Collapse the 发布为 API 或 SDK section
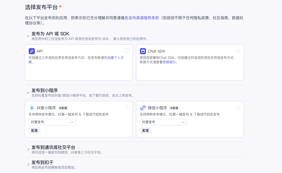 tap(28, 36)
